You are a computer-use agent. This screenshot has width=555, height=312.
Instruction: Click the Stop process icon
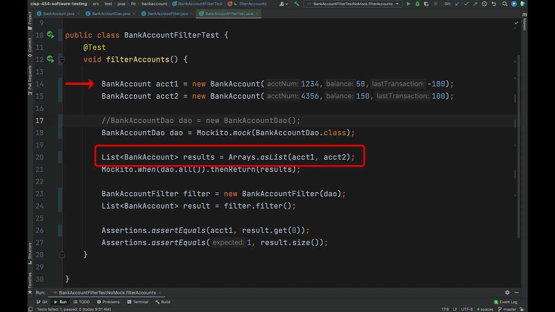click(x=436, y=4)
